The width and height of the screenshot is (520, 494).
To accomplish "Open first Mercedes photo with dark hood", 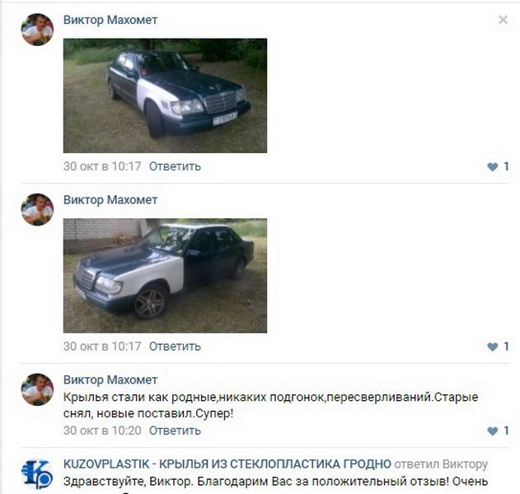I will point(165,96).
